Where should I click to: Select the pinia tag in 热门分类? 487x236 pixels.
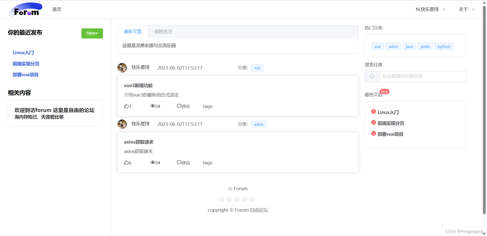coord(425,46)
